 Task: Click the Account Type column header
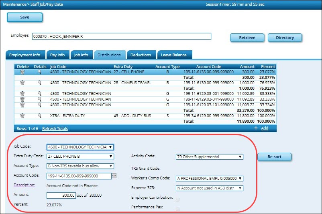[x=167, y=67]
